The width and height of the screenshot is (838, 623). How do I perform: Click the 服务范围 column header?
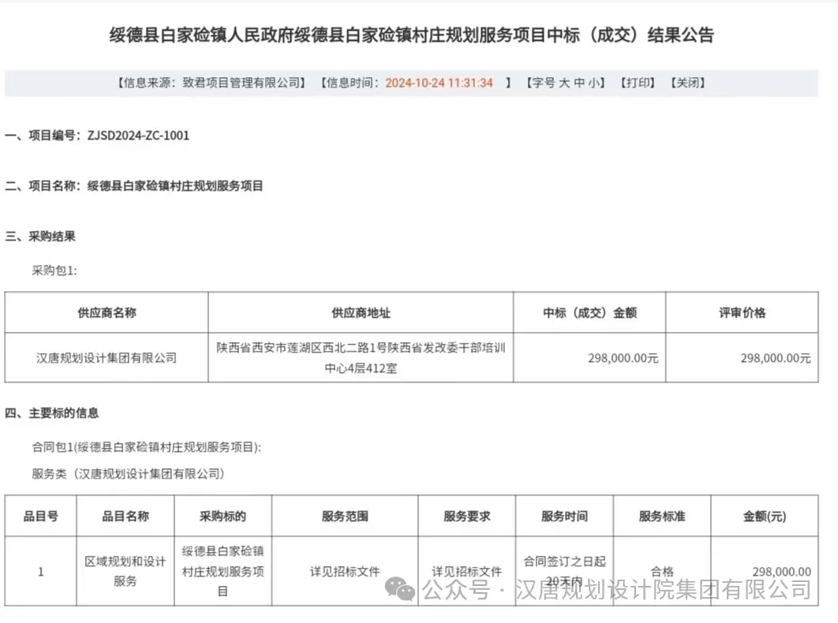pos(345,517)
